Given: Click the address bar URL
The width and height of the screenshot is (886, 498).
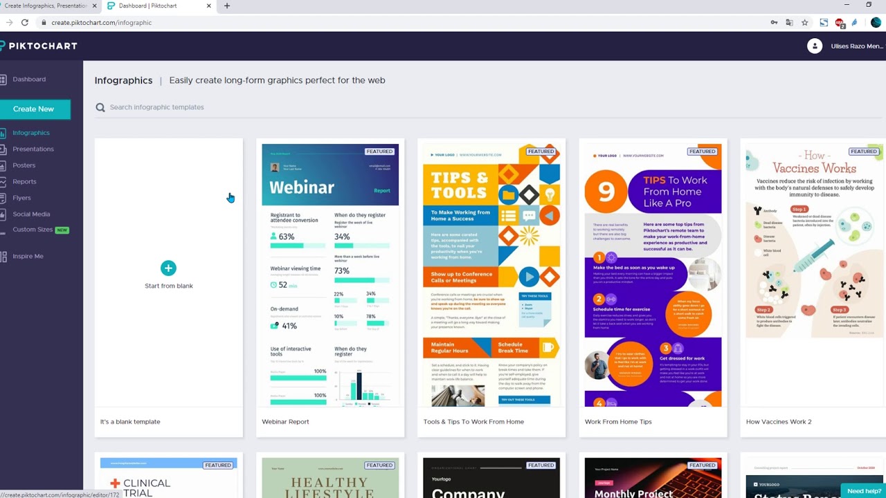Looking at the screenshot, I should tap(101, 23).
